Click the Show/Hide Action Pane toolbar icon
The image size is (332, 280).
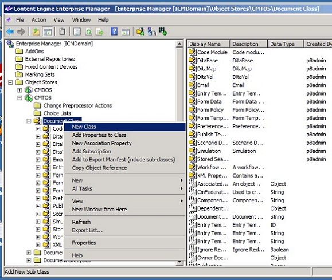point(126,32)
